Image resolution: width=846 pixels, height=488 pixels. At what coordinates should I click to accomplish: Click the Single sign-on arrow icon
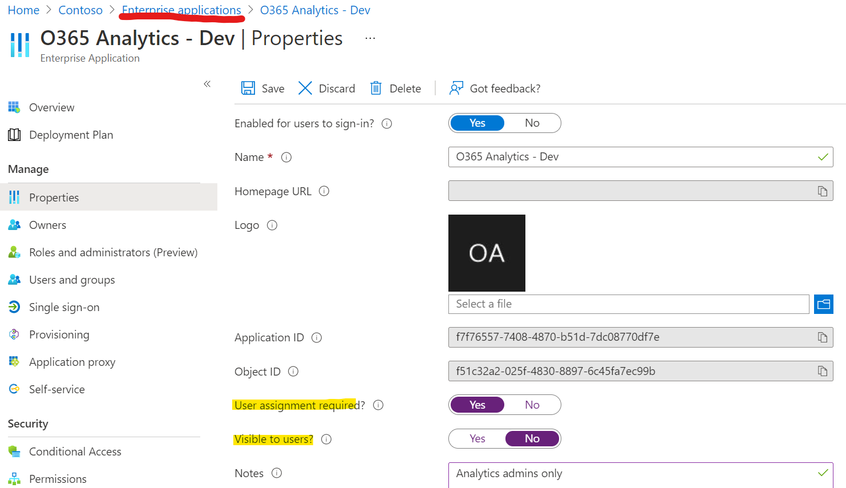click(x=14, y=307)
